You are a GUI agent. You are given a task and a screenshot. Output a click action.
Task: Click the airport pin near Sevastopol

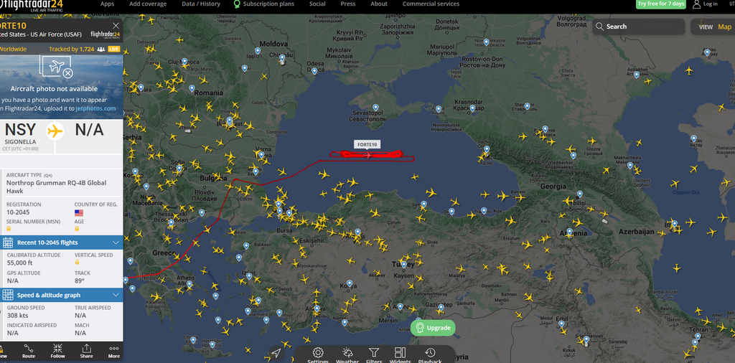[375, 108]
